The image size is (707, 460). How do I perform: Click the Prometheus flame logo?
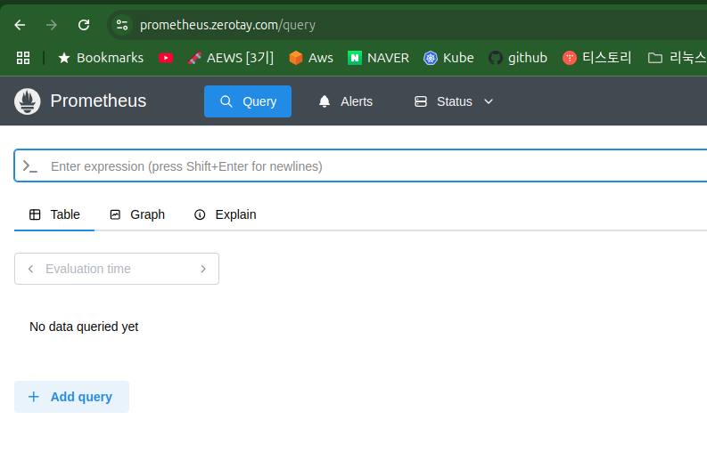point(27,101)
